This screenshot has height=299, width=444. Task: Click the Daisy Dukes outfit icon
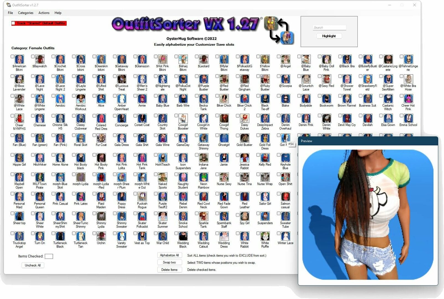click(245, 118)
